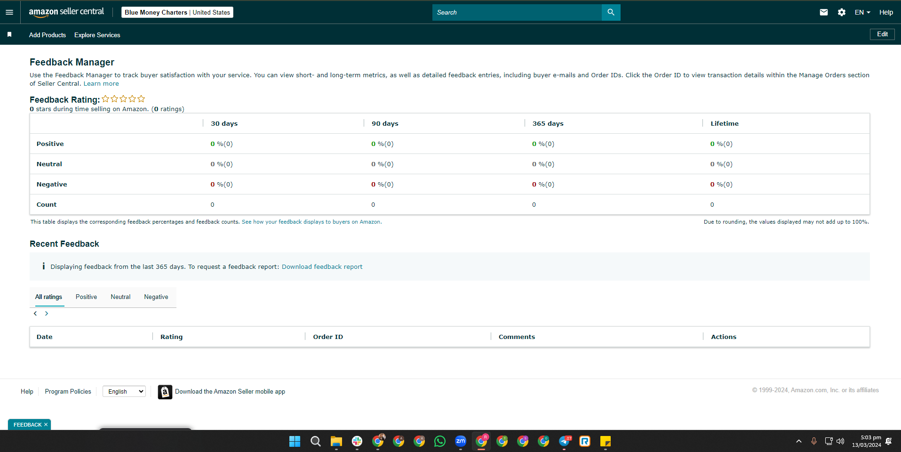Viewport: 901px width, 452px height.
Task: Open Zoom from the taskbar
Action: (x=461, y=441)
